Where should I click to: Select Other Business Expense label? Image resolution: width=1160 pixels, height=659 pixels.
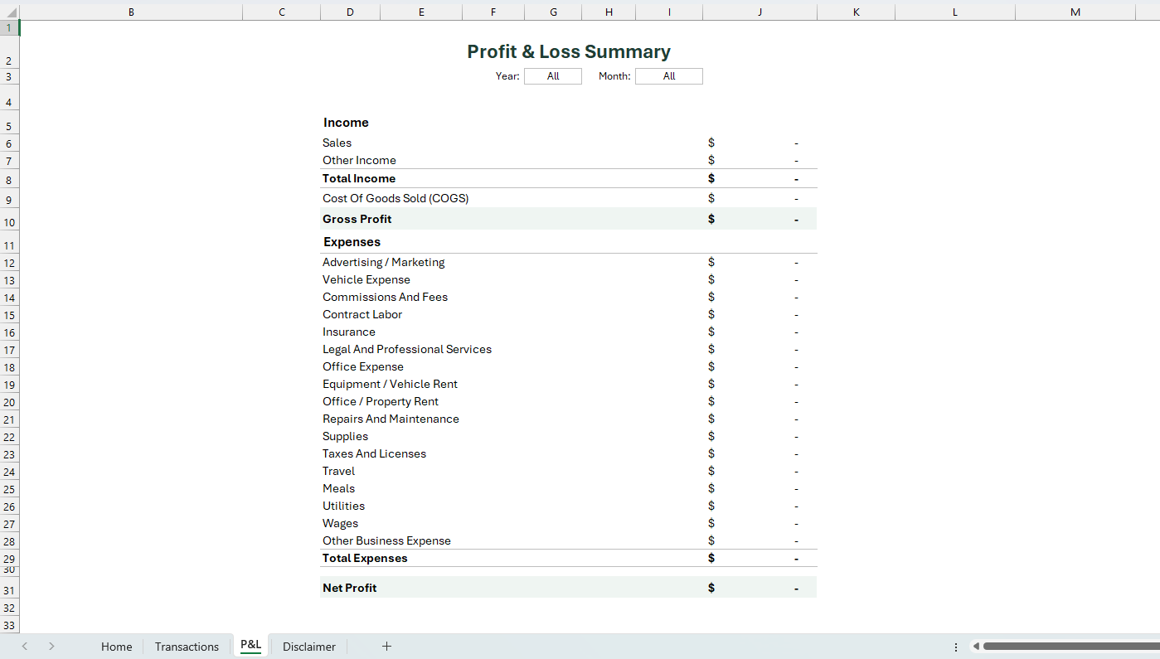pyautogui.click(x=386, y=540)
